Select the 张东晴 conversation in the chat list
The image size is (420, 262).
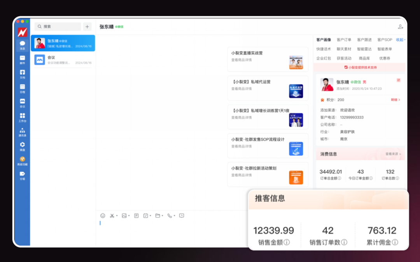[x=62, y=43]
